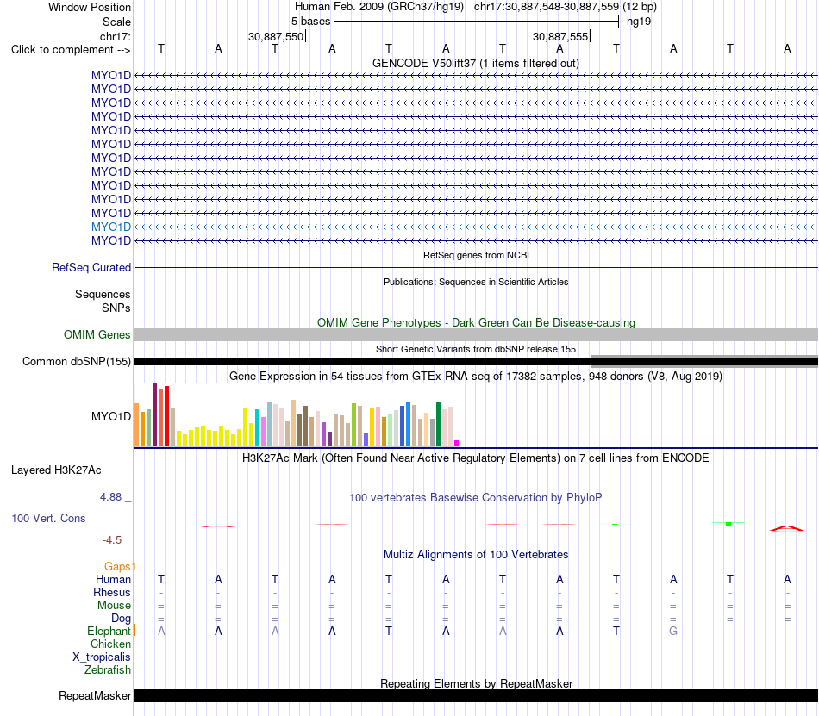
Task: Select the Dog species label
Action: pos(121,619)
